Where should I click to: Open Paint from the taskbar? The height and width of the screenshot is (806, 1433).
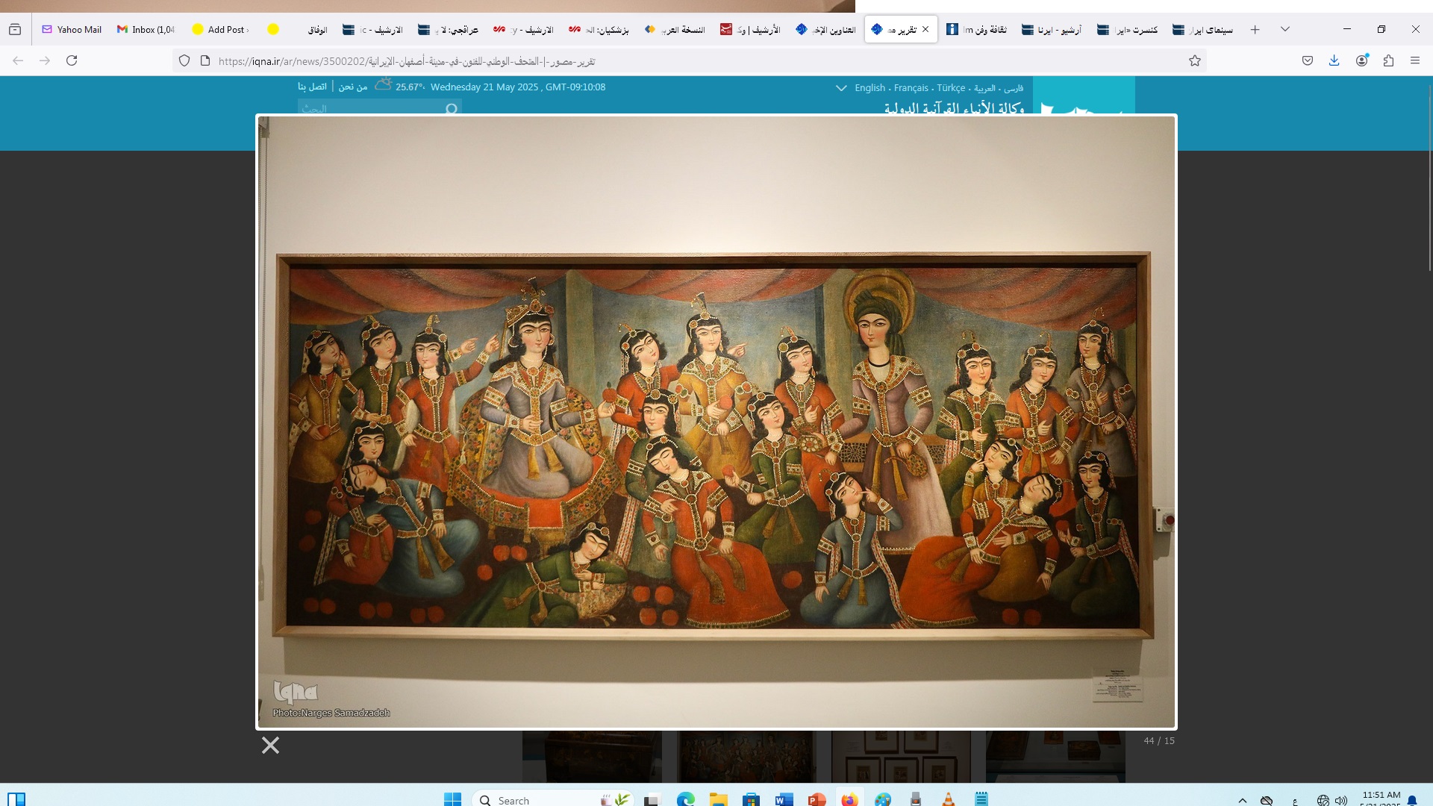tap(882, 799)
